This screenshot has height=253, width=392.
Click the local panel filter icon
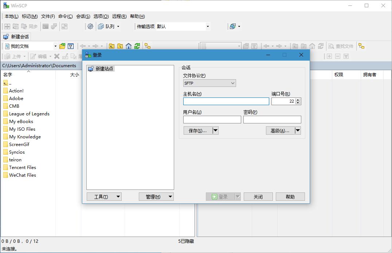pos(71,46)
